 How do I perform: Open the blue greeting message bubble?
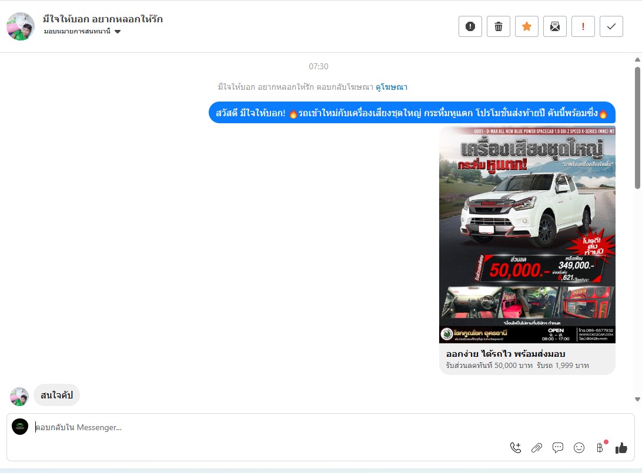coord(412,113)
